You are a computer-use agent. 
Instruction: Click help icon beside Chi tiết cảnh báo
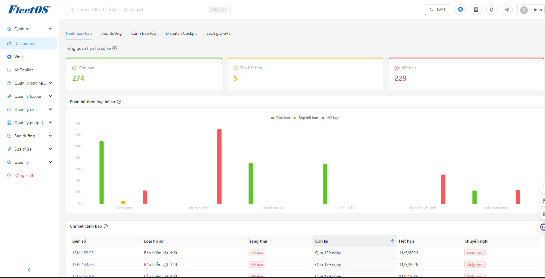[x=106, y=226]
